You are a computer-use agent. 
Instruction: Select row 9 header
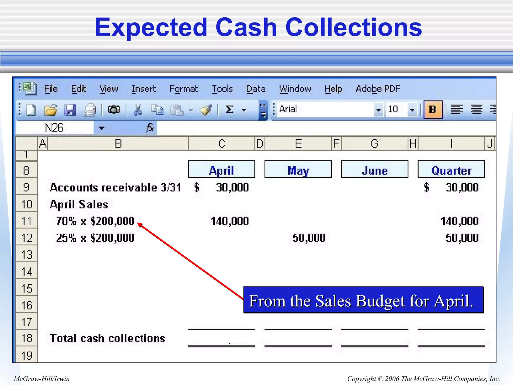tap(27, 187)
